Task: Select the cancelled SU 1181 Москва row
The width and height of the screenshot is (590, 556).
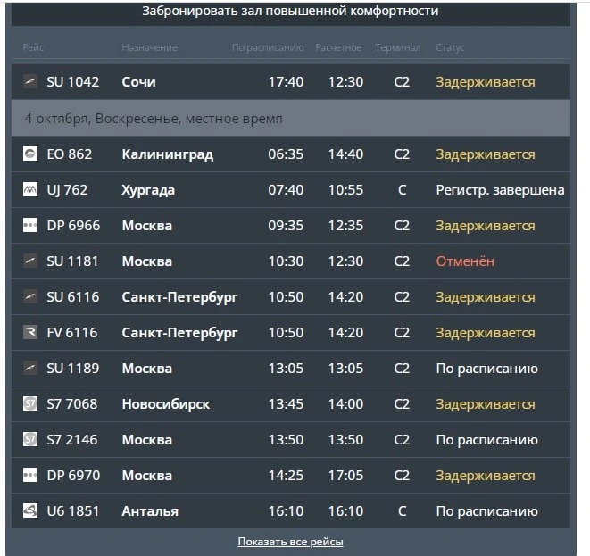Action: (291, 261)
